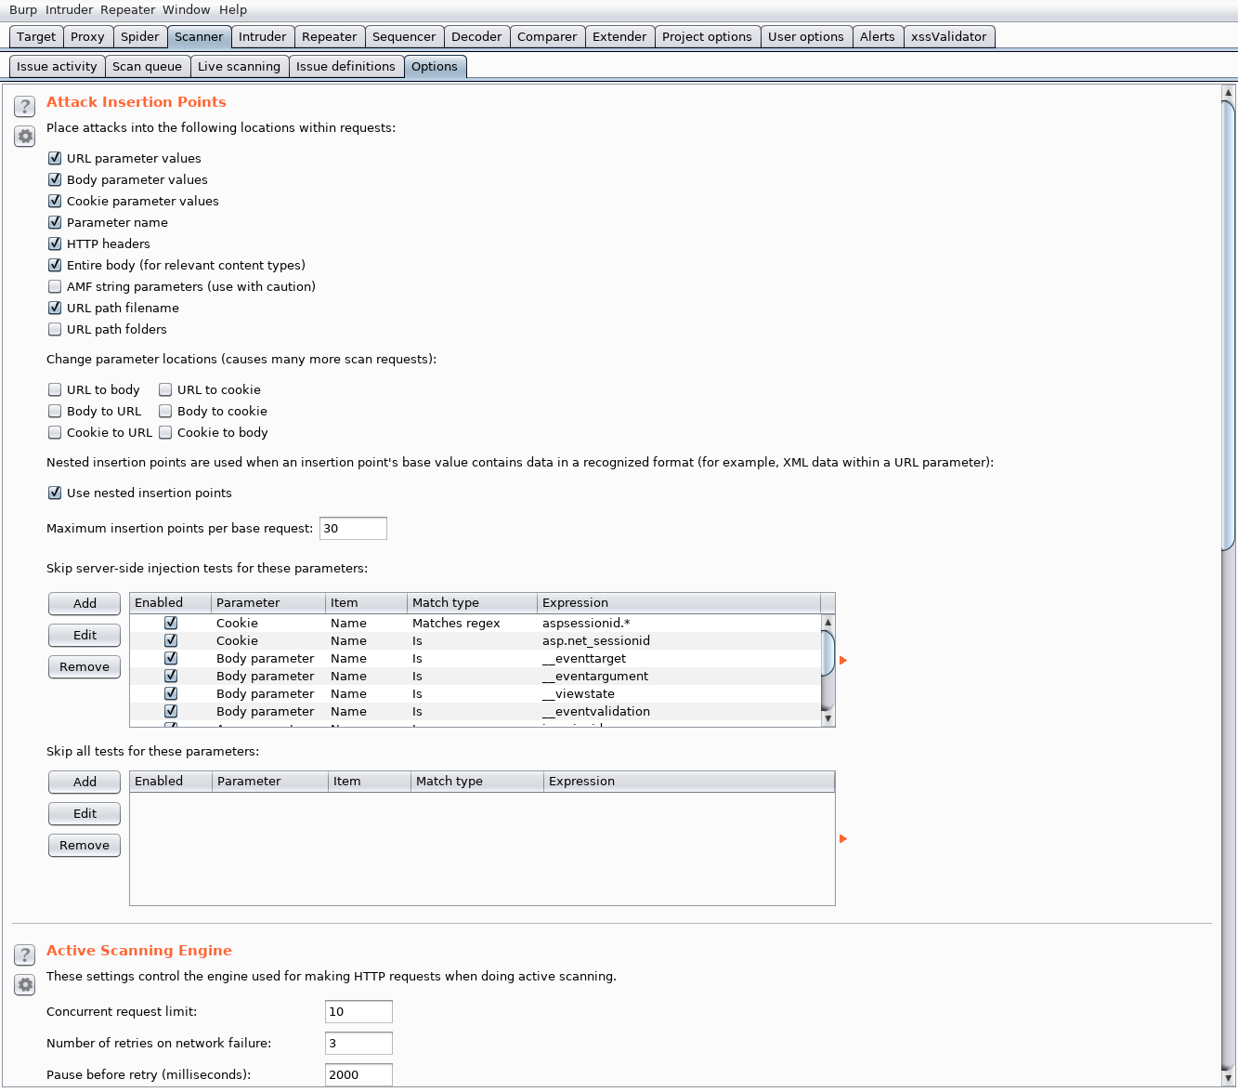Viewport: 1238px width, 1092px height.
Task: Click Maximum insertion points input field
Action: coord(353,529)
